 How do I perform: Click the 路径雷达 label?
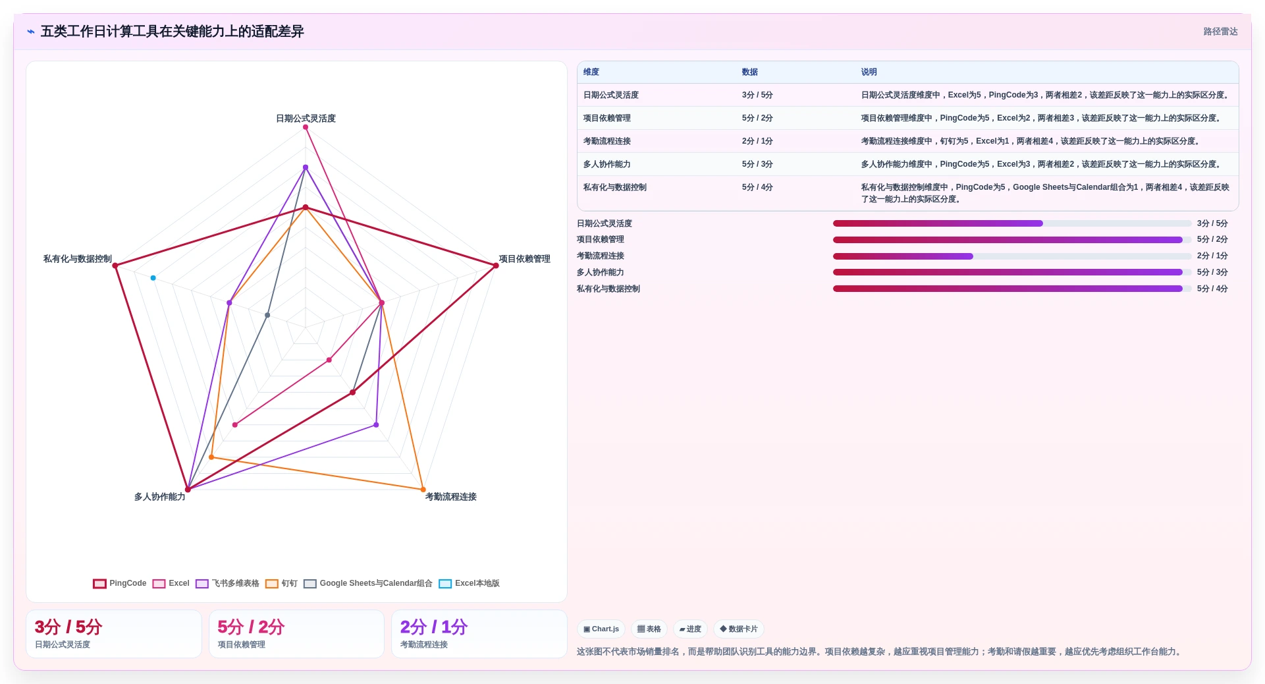pyautogui.click(x=1220, y=32)
